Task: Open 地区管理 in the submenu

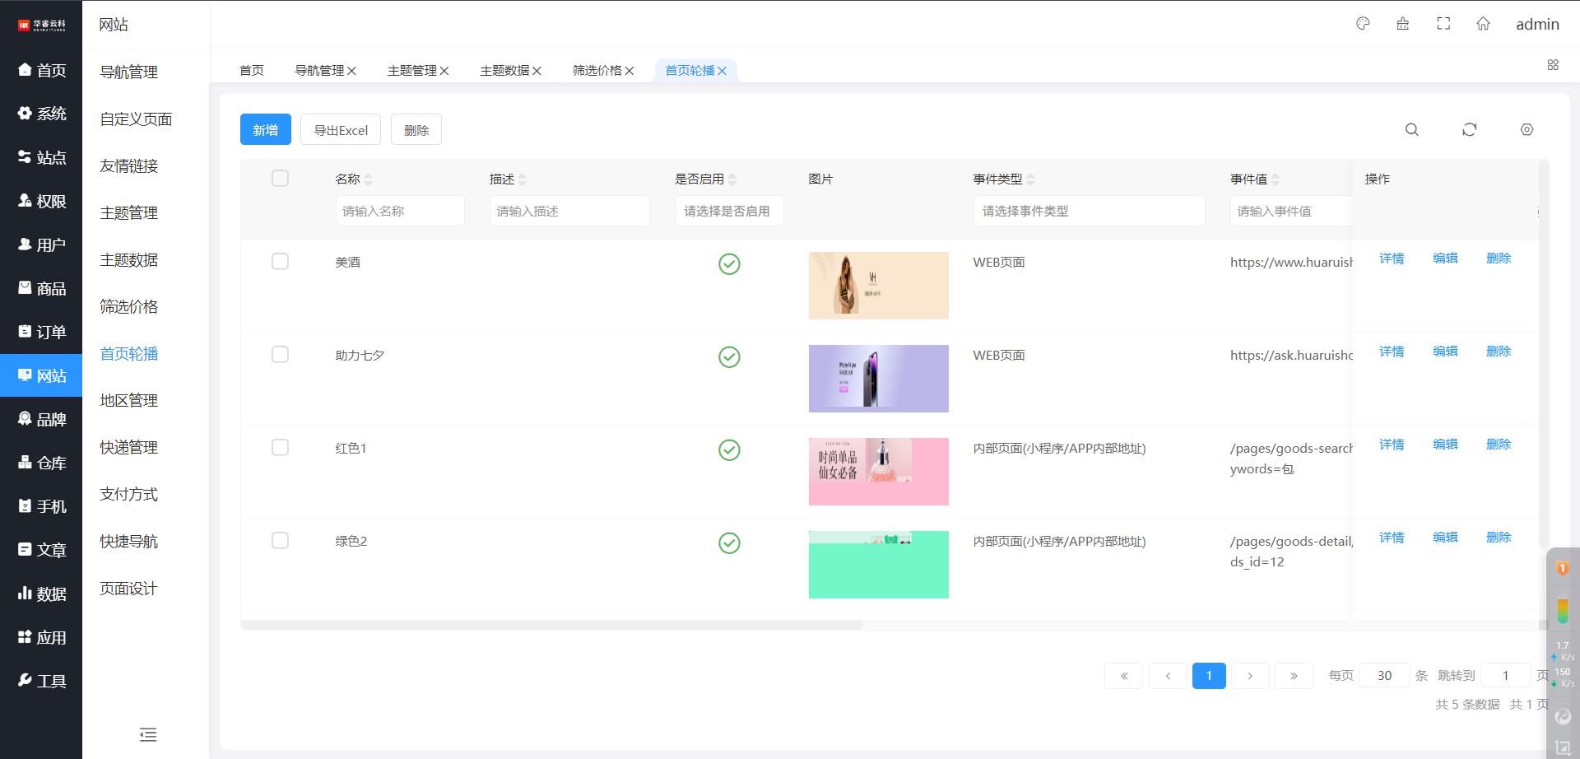Action: 129,401
